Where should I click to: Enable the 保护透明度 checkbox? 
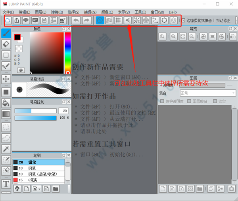pyautogui.click(x=162, y=101)
